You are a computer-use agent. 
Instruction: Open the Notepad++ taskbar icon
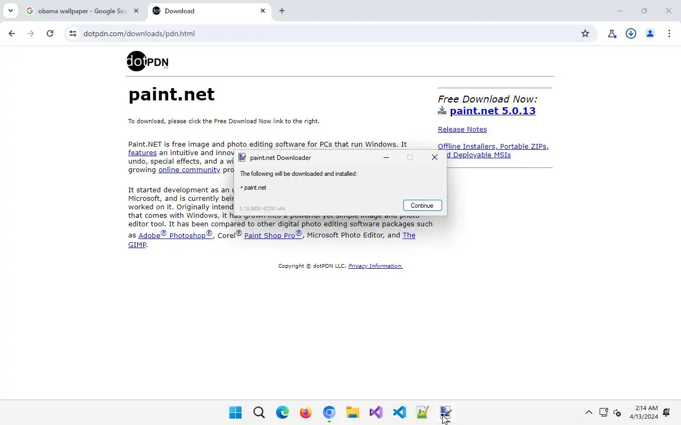tap(423, 412)
